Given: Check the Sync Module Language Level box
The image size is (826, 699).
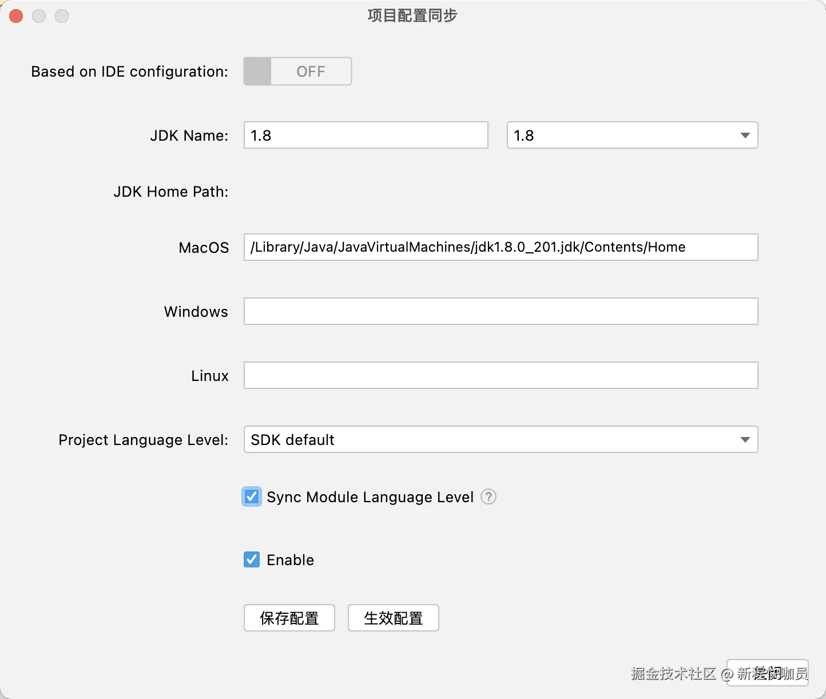Looking at the screenshot, I should coord(251,497).
